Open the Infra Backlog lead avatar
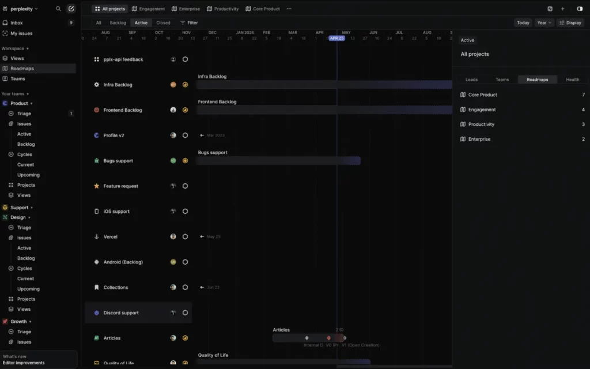The width and height of the screenshot is (590, 369). [x=173, y=85]
